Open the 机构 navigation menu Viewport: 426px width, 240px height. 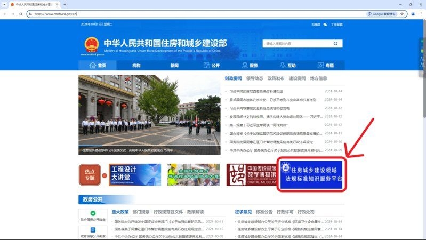click(x=136, y=66)
